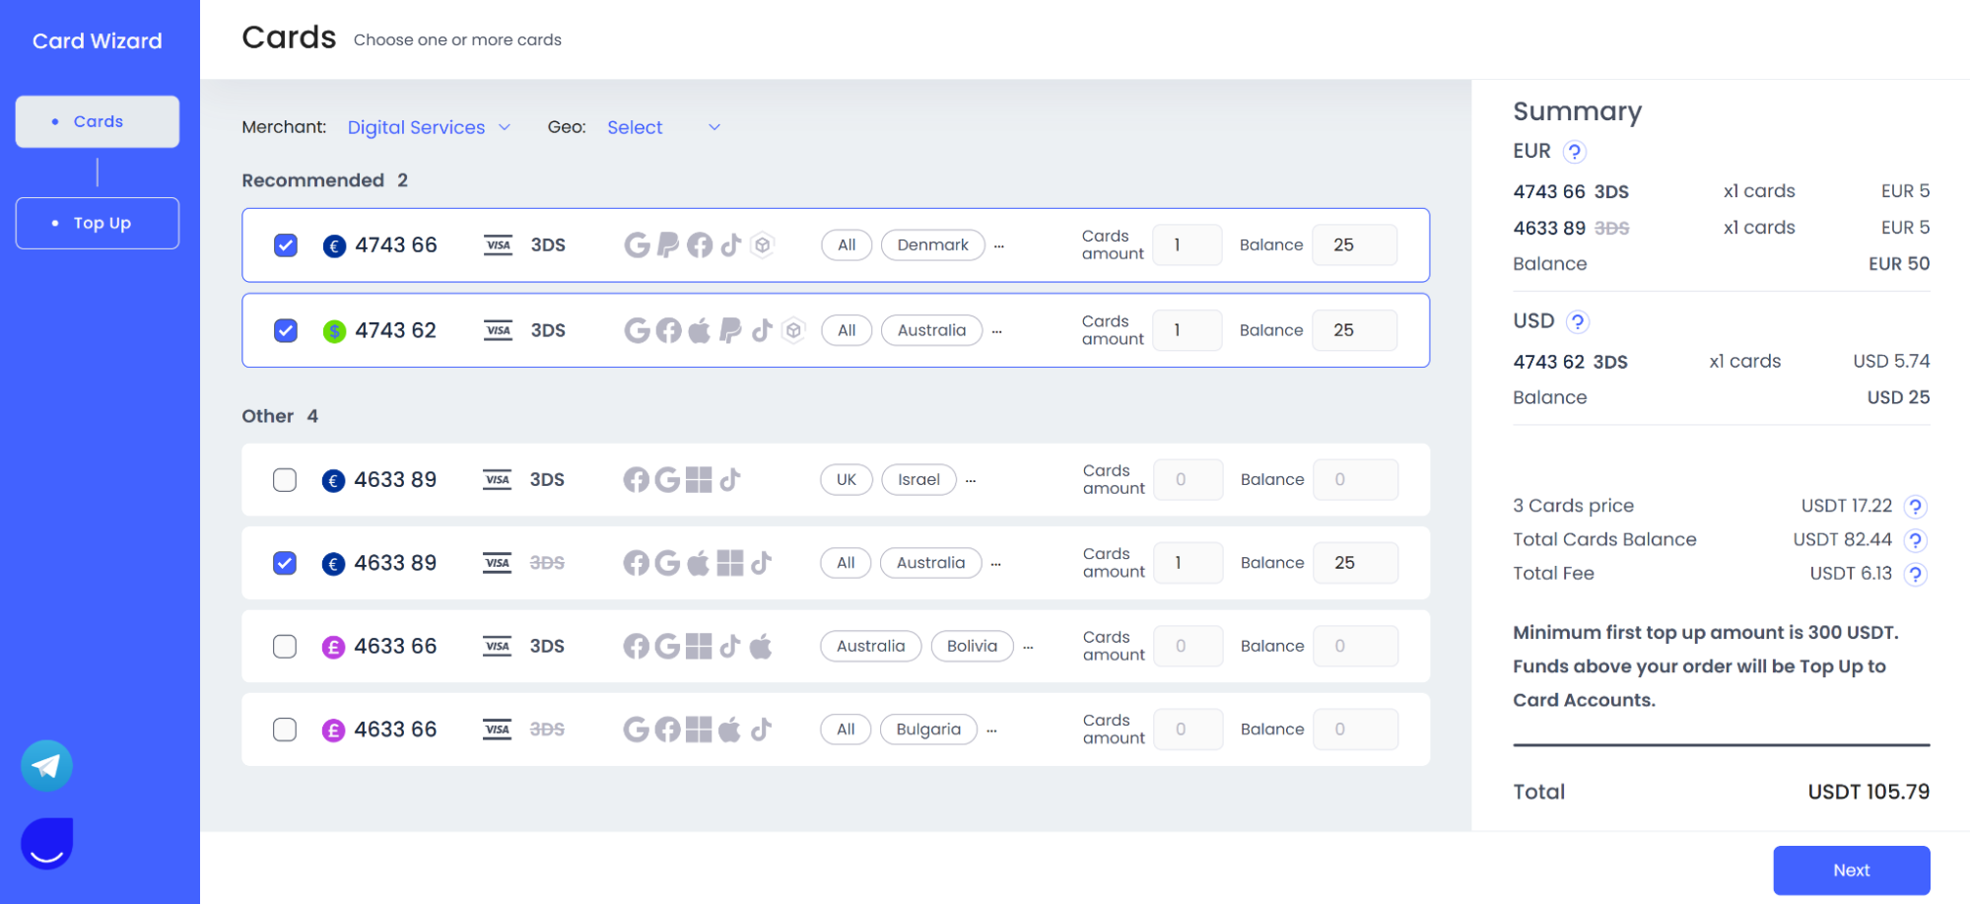Open the chat widget bubble

46,844
